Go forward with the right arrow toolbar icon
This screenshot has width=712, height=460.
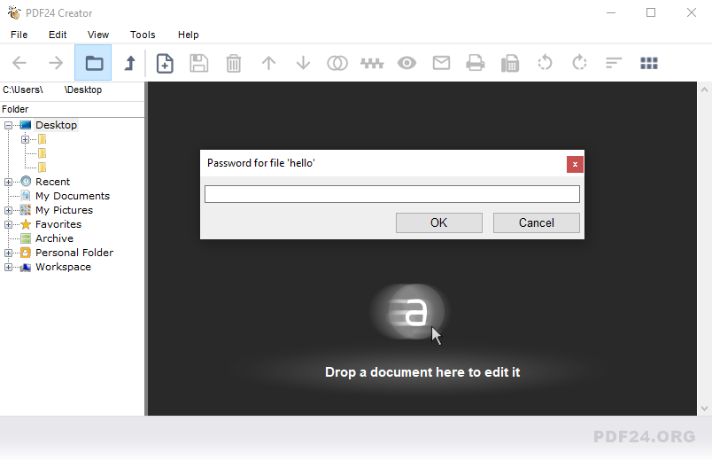(56, 63)
